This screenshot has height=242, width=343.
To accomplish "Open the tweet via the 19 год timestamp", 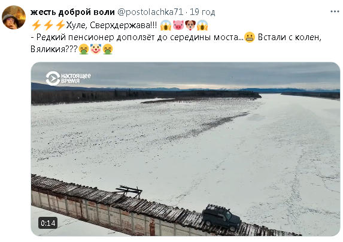I will [x=202, y=12].
